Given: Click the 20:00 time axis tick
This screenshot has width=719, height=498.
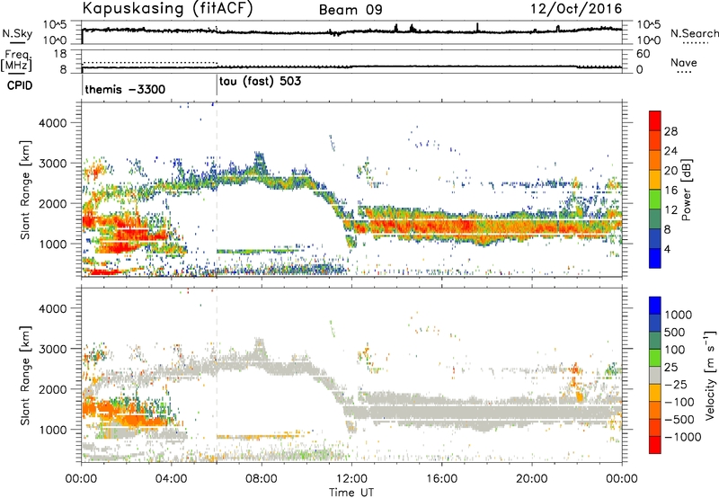Looking at the screenshot, I should tap(531, 479).
